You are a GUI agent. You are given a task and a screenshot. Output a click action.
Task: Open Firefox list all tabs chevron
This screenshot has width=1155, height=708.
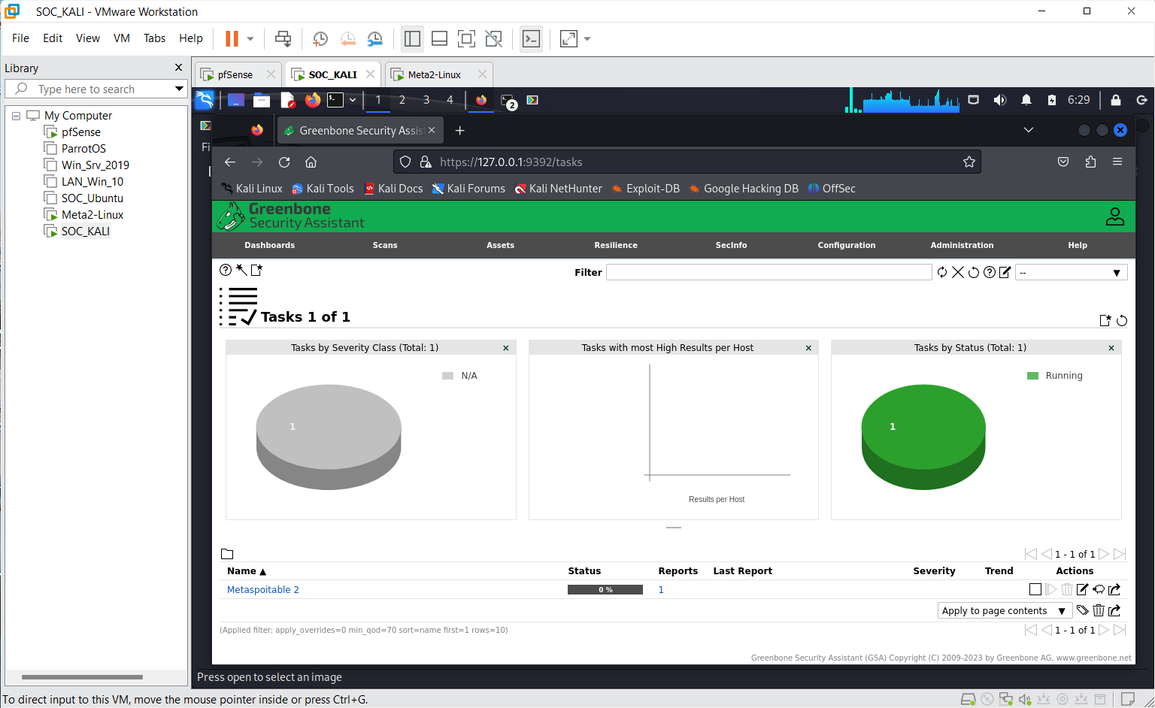(1029, 130)
